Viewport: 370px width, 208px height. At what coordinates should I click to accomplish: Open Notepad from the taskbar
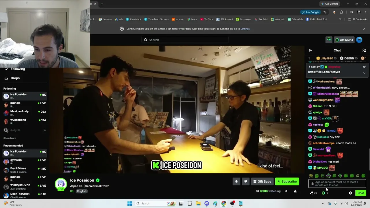(240, 203)
